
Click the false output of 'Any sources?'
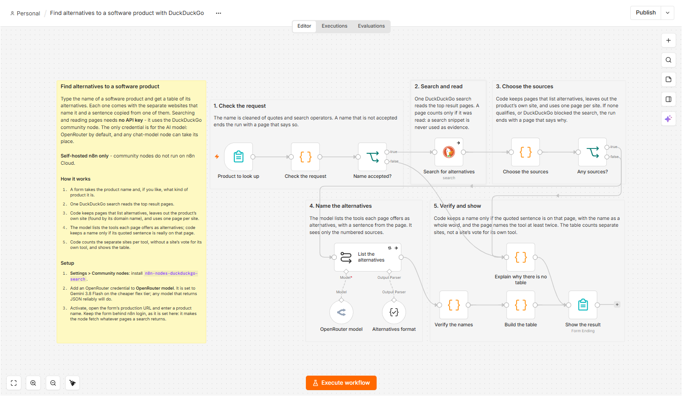point(607,157)
